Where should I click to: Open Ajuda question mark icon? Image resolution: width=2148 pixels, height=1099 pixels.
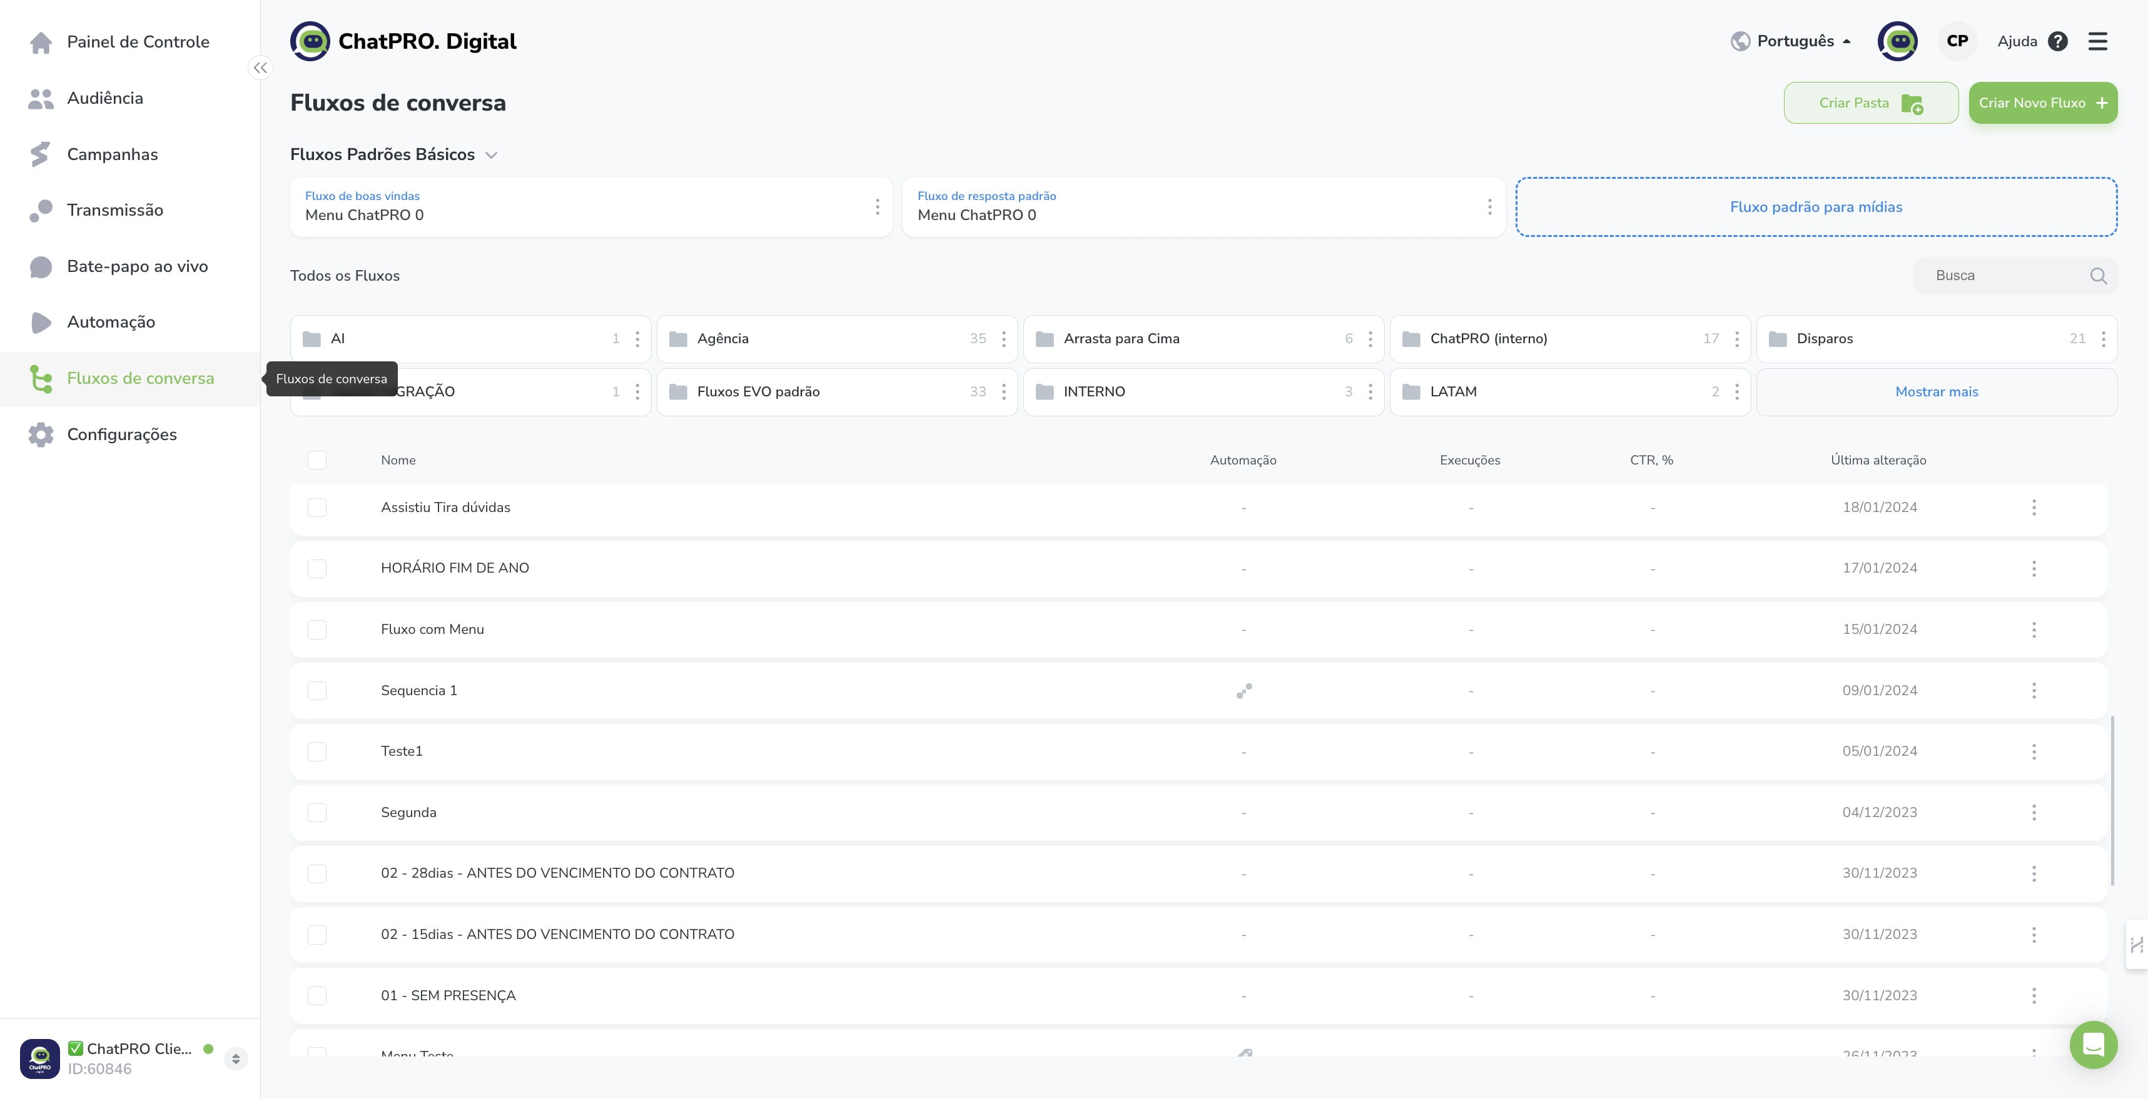click(x=2057, y=42)
